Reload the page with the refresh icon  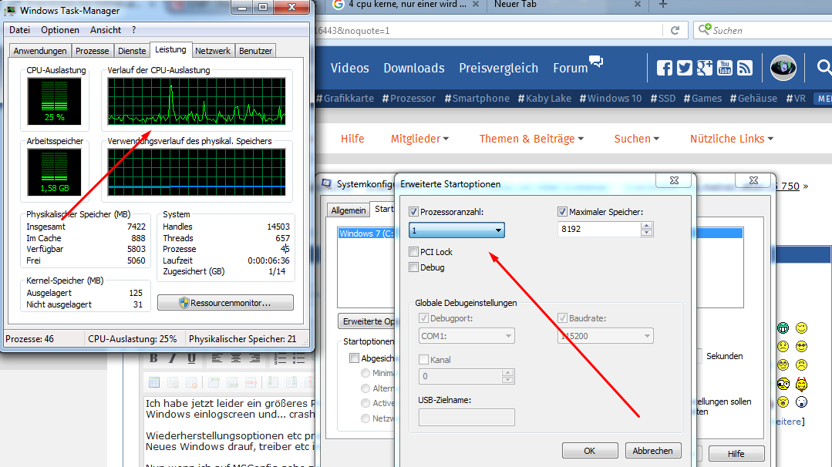(675, 30)
